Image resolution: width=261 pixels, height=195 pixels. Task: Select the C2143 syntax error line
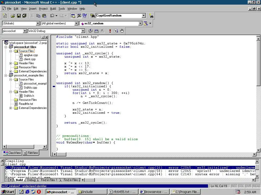point(130,174)
